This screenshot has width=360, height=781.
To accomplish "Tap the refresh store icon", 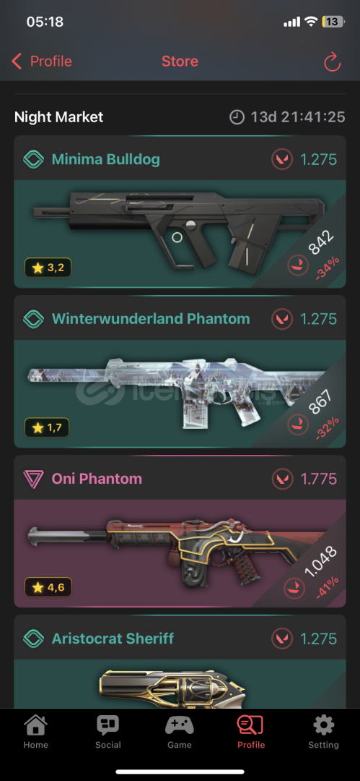I will click(x=332, y=61).
